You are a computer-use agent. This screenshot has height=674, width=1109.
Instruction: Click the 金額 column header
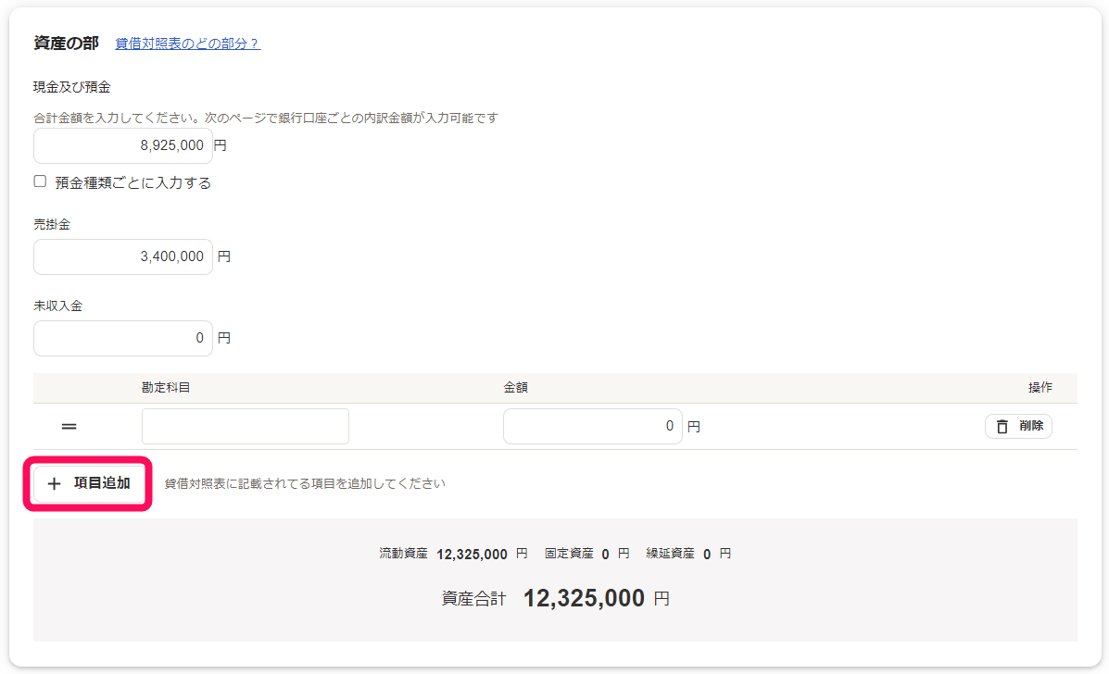click(x=516, y=388)
